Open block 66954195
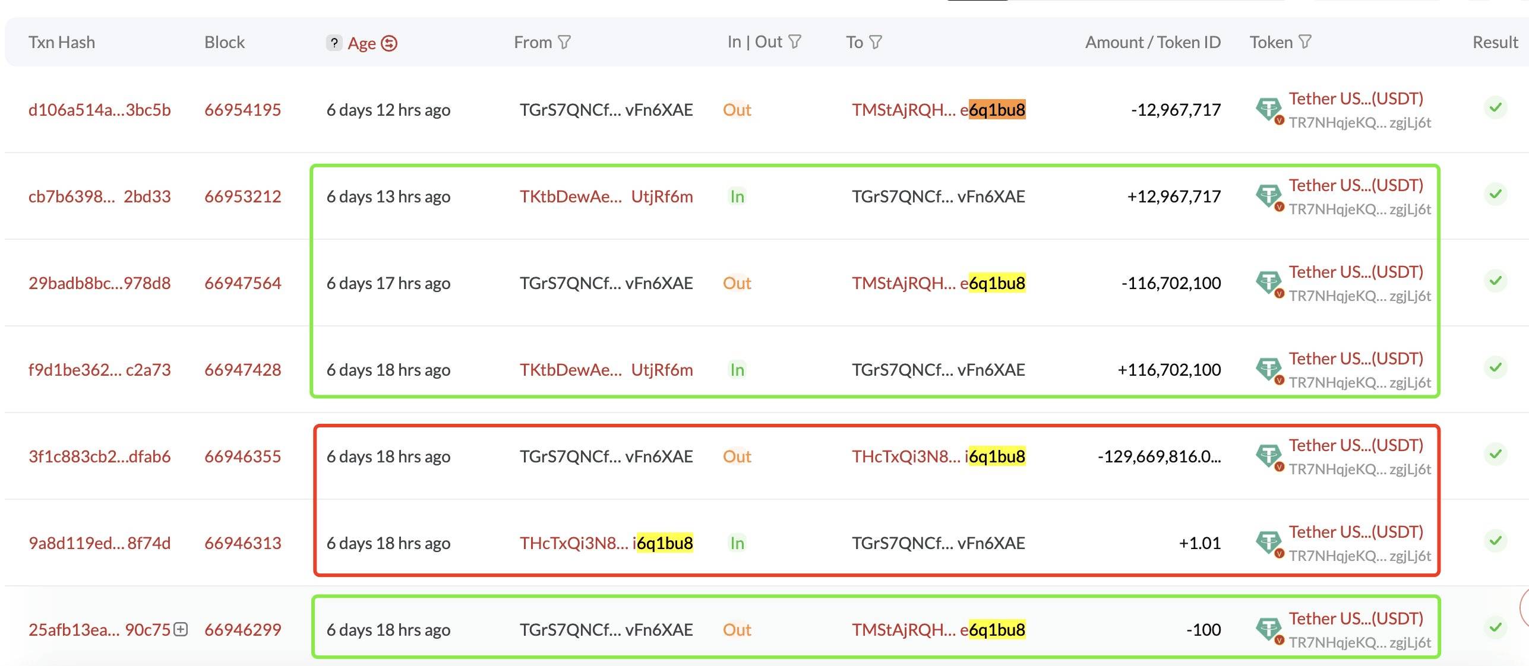Viewport: 1529px width, 666px height. [x=243, y=110]
